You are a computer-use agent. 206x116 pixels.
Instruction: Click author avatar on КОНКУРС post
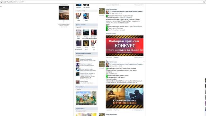tap(102, 11)
